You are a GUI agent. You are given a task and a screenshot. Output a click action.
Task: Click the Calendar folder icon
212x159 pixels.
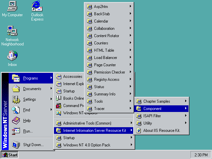pyautogui.click(x=89, y=21)
